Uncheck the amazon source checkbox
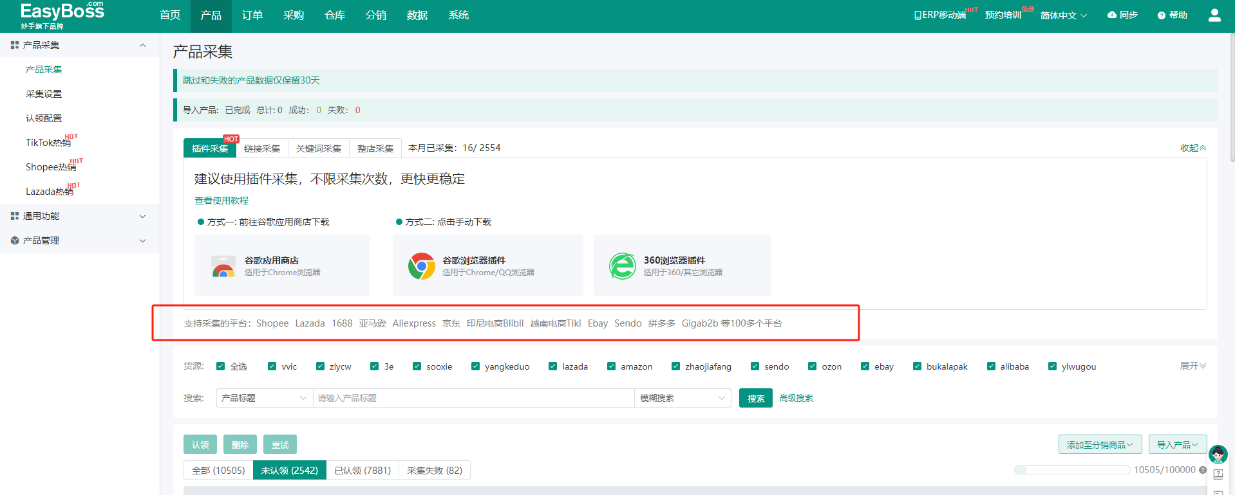 (611, 366)
